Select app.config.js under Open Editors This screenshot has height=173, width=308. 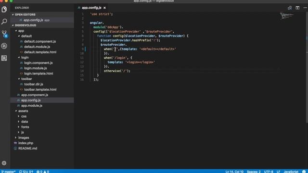pos(42,20)
